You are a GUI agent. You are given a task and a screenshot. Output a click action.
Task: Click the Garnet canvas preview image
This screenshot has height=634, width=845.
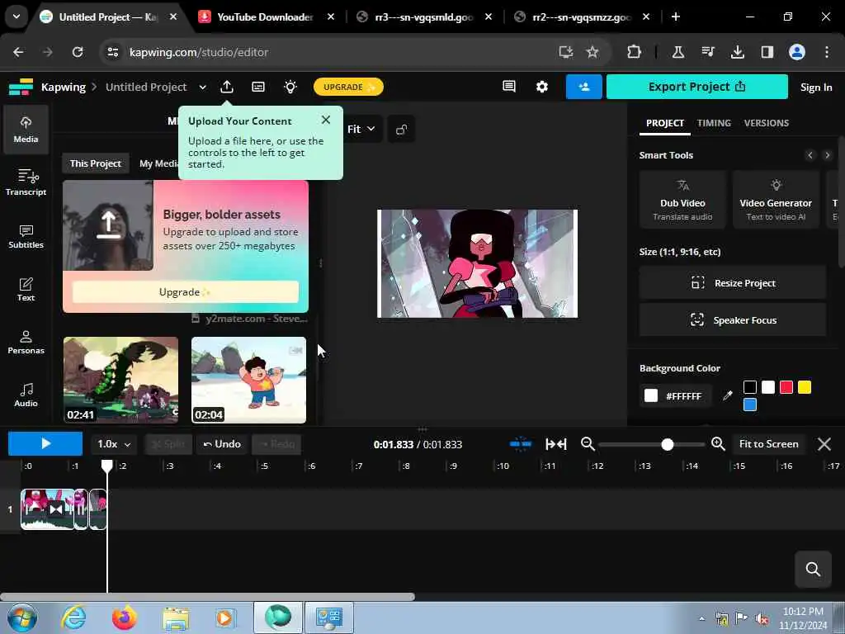478,263
